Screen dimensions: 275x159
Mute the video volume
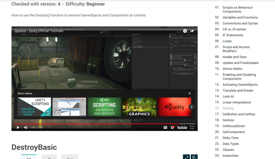pos(26,128)
